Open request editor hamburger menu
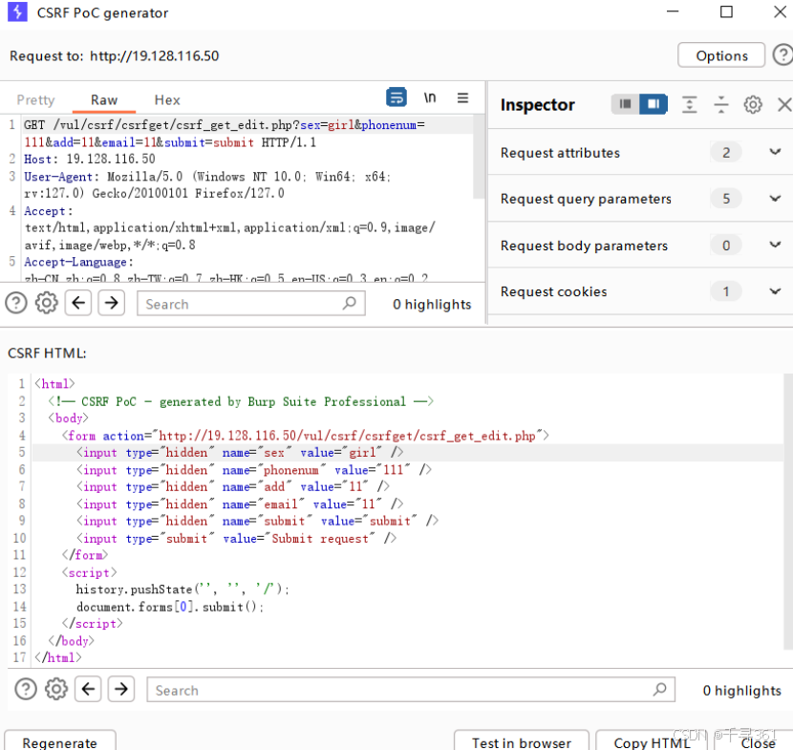Image resolution: width=793 pixels, height=750 pixels. 462,97
